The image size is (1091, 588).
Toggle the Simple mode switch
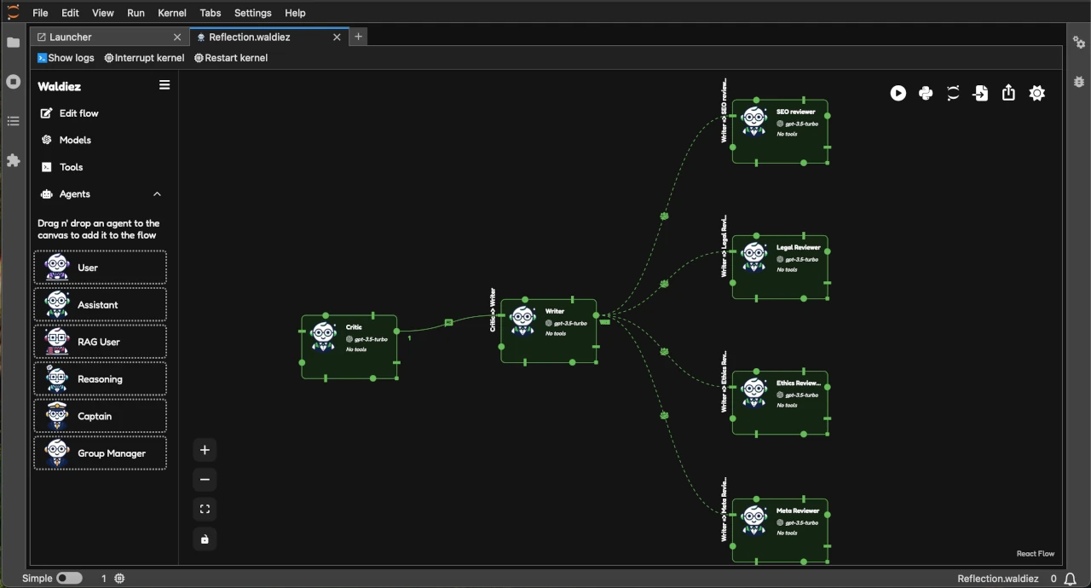click(x=69, y=578)
